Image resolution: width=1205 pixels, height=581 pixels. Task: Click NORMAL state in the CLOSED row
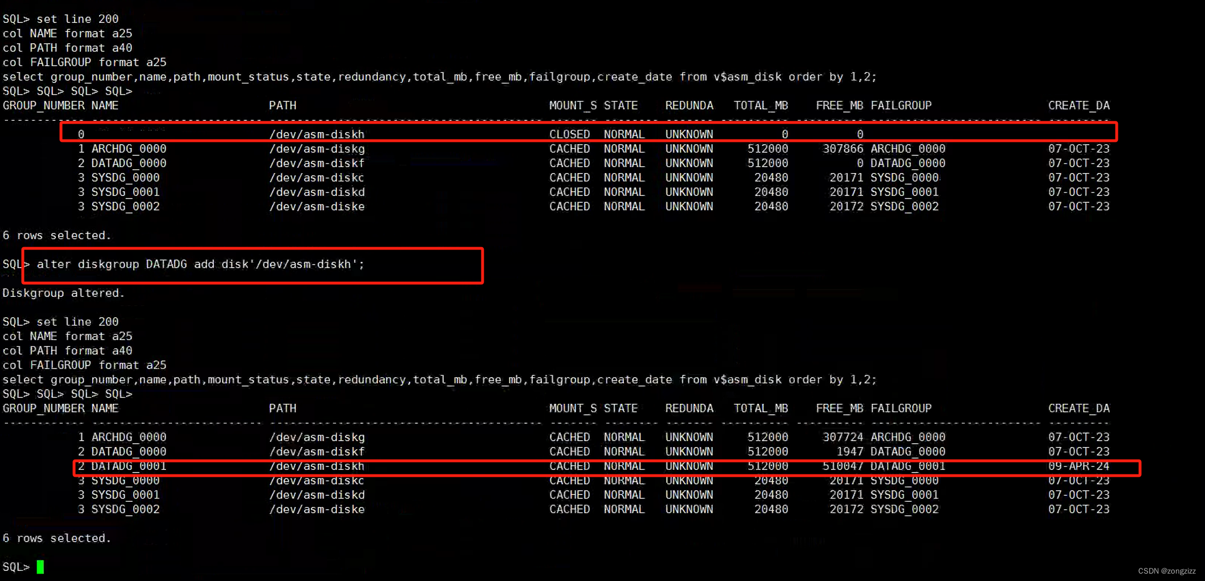click(624, 134)
